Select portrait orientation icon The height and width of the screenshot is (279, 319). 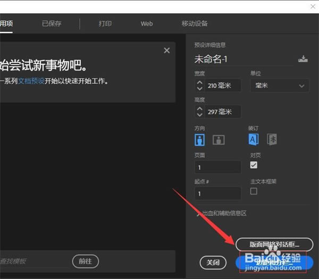199,139
